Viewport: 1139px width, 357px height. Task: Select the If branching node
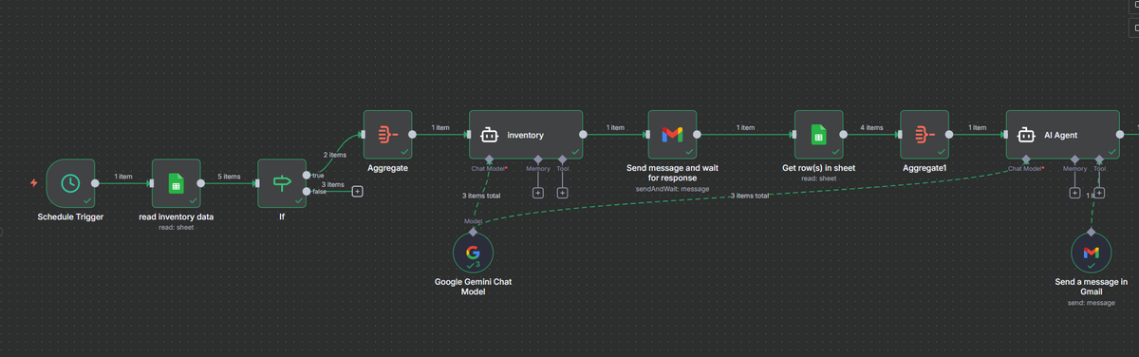pos(282,183)
